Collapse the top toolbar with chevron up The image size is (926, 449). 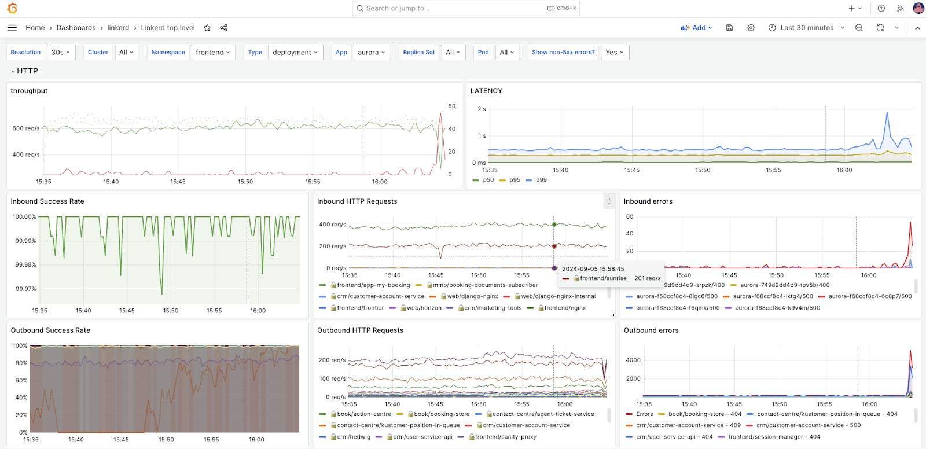click(917, 28)
